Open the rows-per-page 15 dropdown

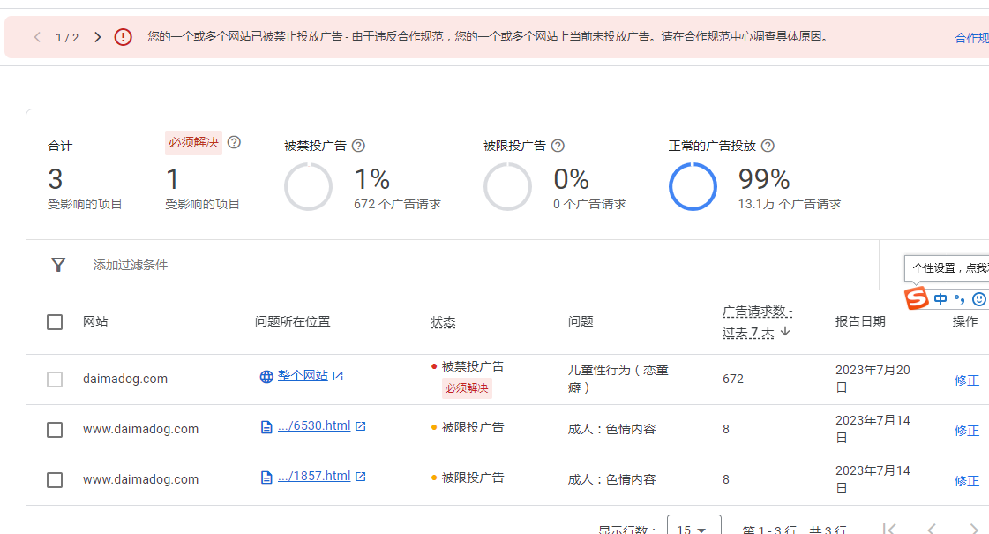coord(693,527)
